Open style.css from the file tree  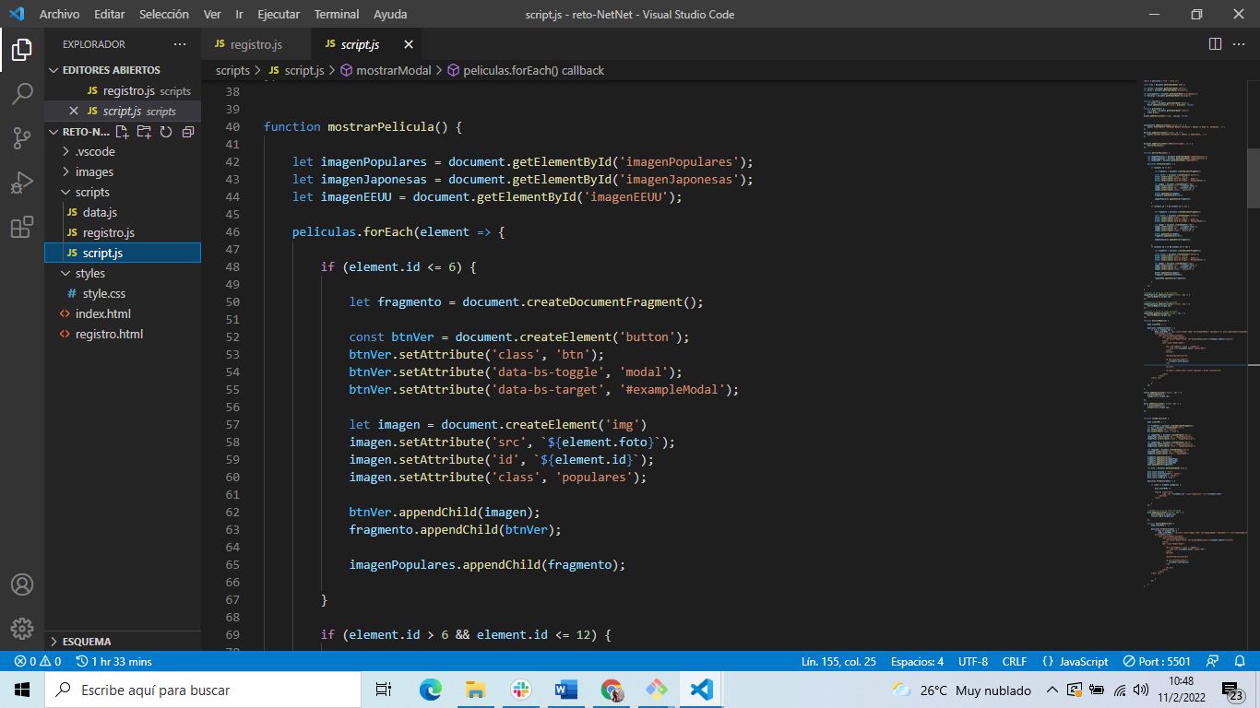[122, 294]
